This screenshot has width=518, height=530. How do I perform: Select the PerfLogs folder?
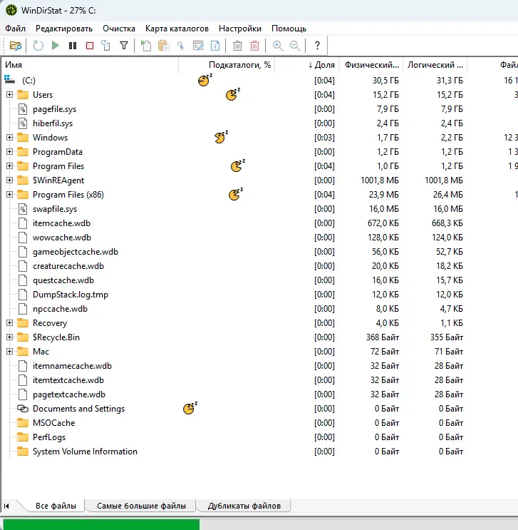pos(49,437)
